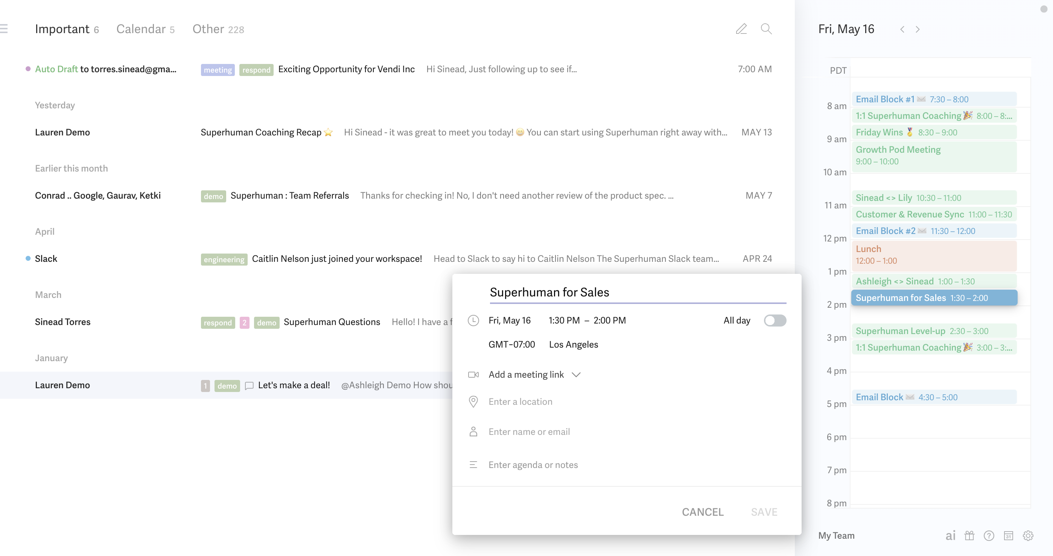Viewport: 1053px width, 556px height.
Task: Open settings gear icon
Action: click(x=1028, y=536)
